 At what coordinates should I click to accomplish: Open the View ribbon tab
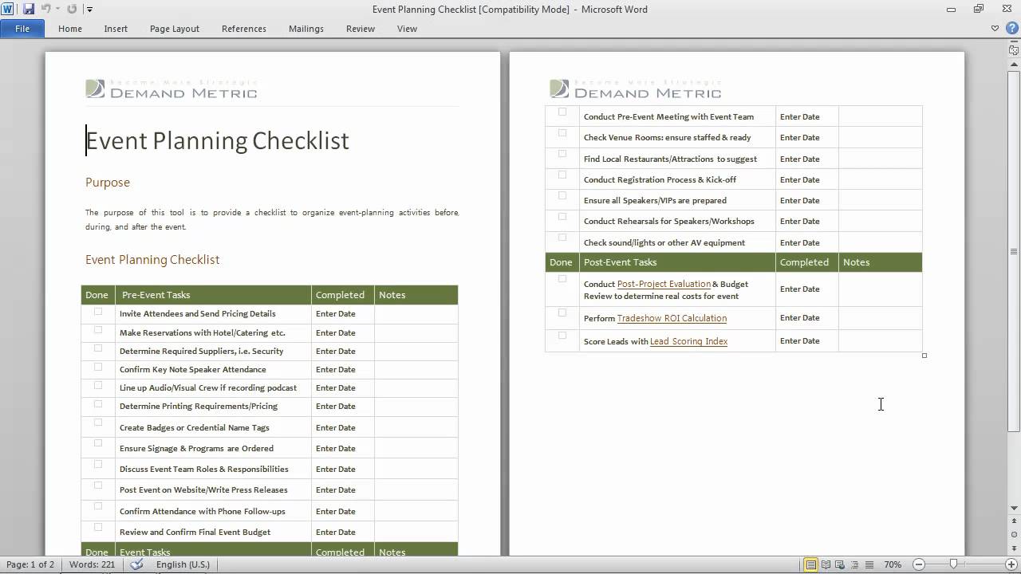[x=407, y=29]
